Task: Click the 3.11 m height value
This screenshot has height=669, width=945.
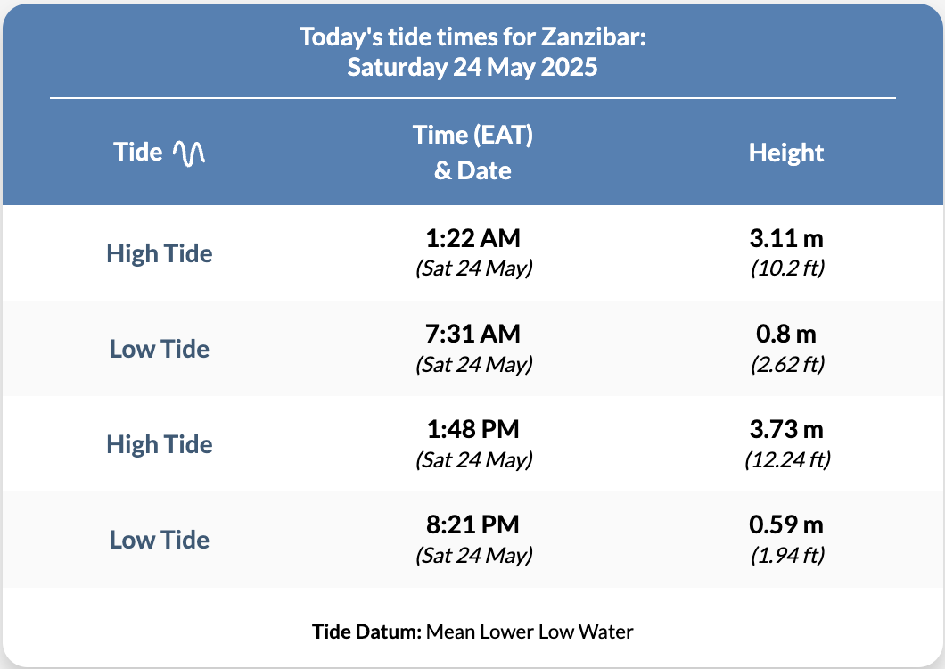Action: point(786,239)
